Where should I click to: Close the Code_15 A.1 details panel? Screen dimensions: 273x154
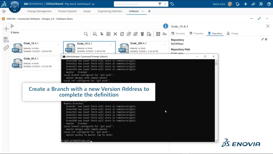pyautogui.click(x=268, y=26)
